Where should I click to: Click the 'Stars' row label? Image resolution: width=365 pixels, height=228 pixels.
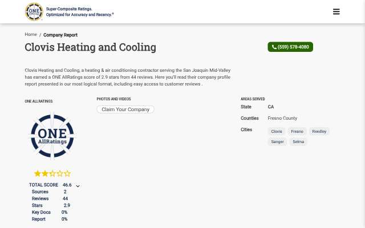(37, 205)
